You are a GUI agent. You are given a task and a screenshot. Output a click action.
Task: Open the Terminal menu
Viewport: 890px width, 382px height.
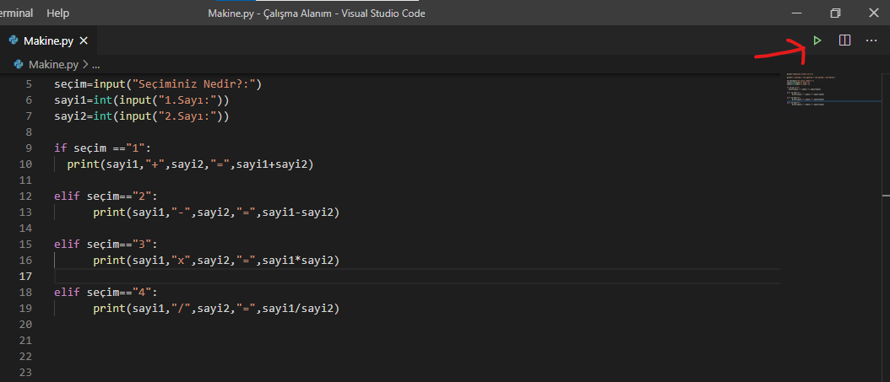(x=16, y=13)
